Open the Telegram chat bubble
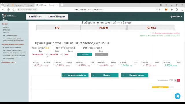The width and height of the screenshot is (185, 104). 177,96
